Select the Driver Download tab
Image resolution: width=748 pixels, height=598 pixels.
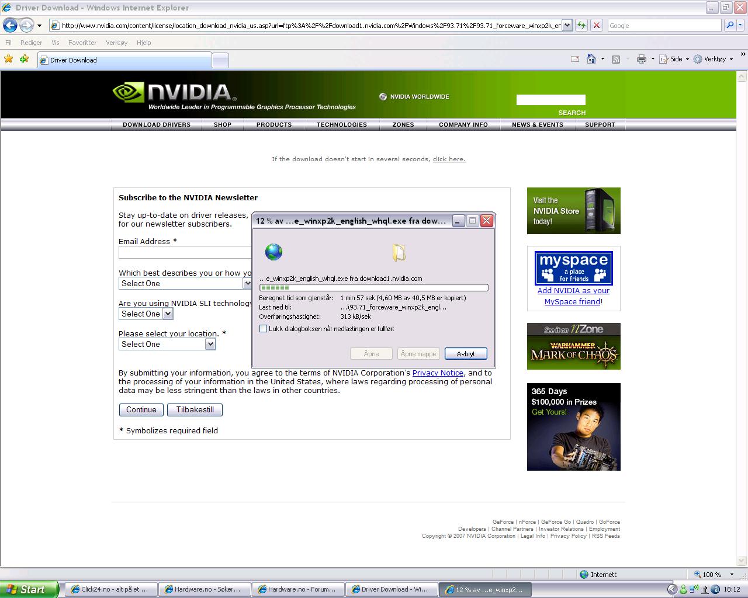(x=124, y=60)
